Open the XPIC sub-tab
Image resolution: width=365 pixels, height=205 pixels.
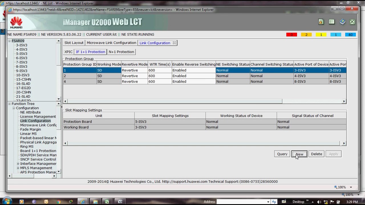click(68, 52)
